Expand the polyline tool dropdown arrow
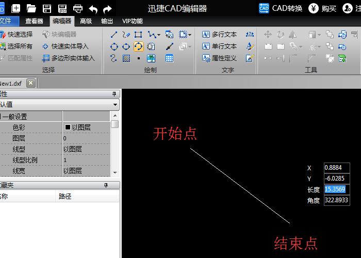The height and width of the screenshot is (258, 361). click(159, 35)
